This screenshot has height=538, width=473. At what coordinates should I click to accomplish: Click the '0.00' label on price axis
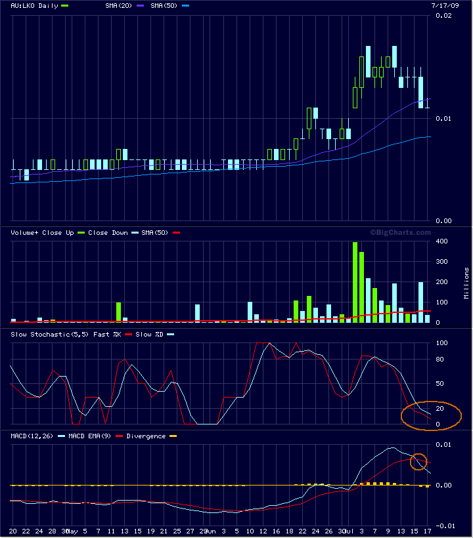point(443,220)
